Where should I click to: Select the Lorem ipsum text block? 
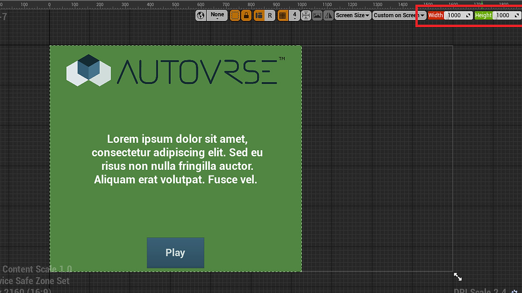point(177,160)
